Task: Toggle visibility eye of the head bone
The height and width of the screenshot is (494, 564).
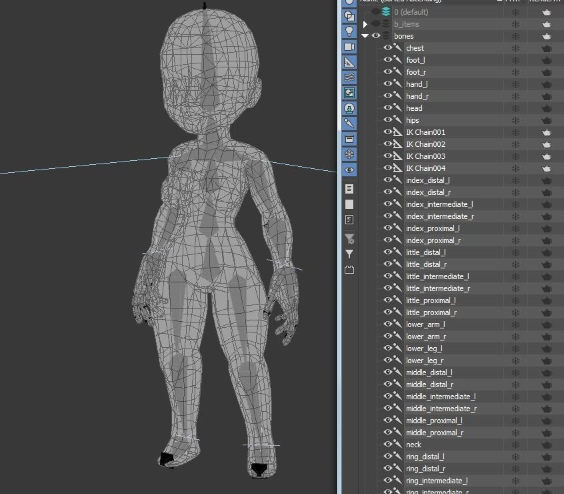Action: [387, 107]
